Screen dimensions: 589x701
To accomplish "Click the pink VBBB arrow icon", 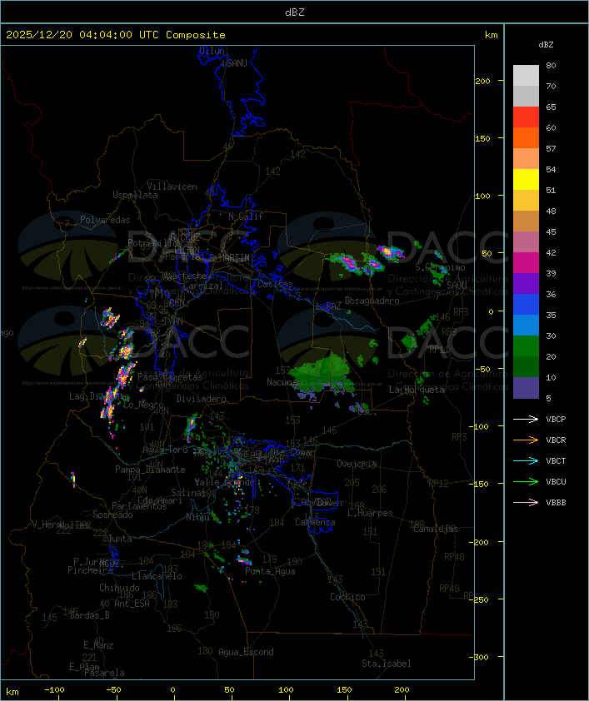I will (x=526, y=503).
